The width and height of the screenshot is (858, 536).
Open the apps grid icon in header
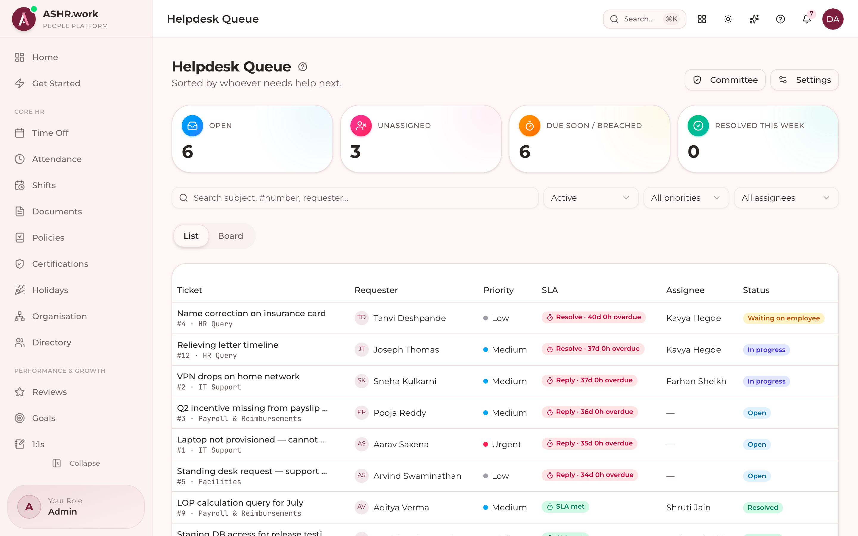click(702, 19)
